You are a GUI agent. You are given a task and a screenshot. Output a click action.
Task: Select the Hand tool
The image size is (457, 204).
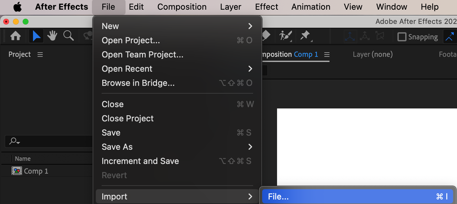coord(52,36)
